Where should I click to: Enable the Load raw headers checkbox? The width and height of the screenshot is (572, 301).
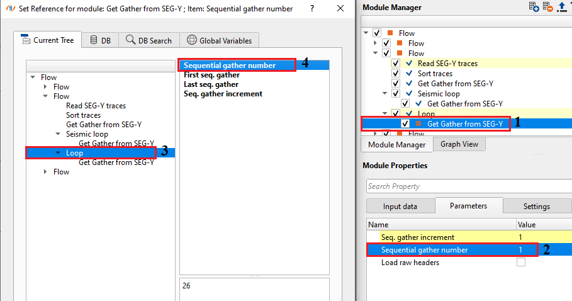pos(521,263)
